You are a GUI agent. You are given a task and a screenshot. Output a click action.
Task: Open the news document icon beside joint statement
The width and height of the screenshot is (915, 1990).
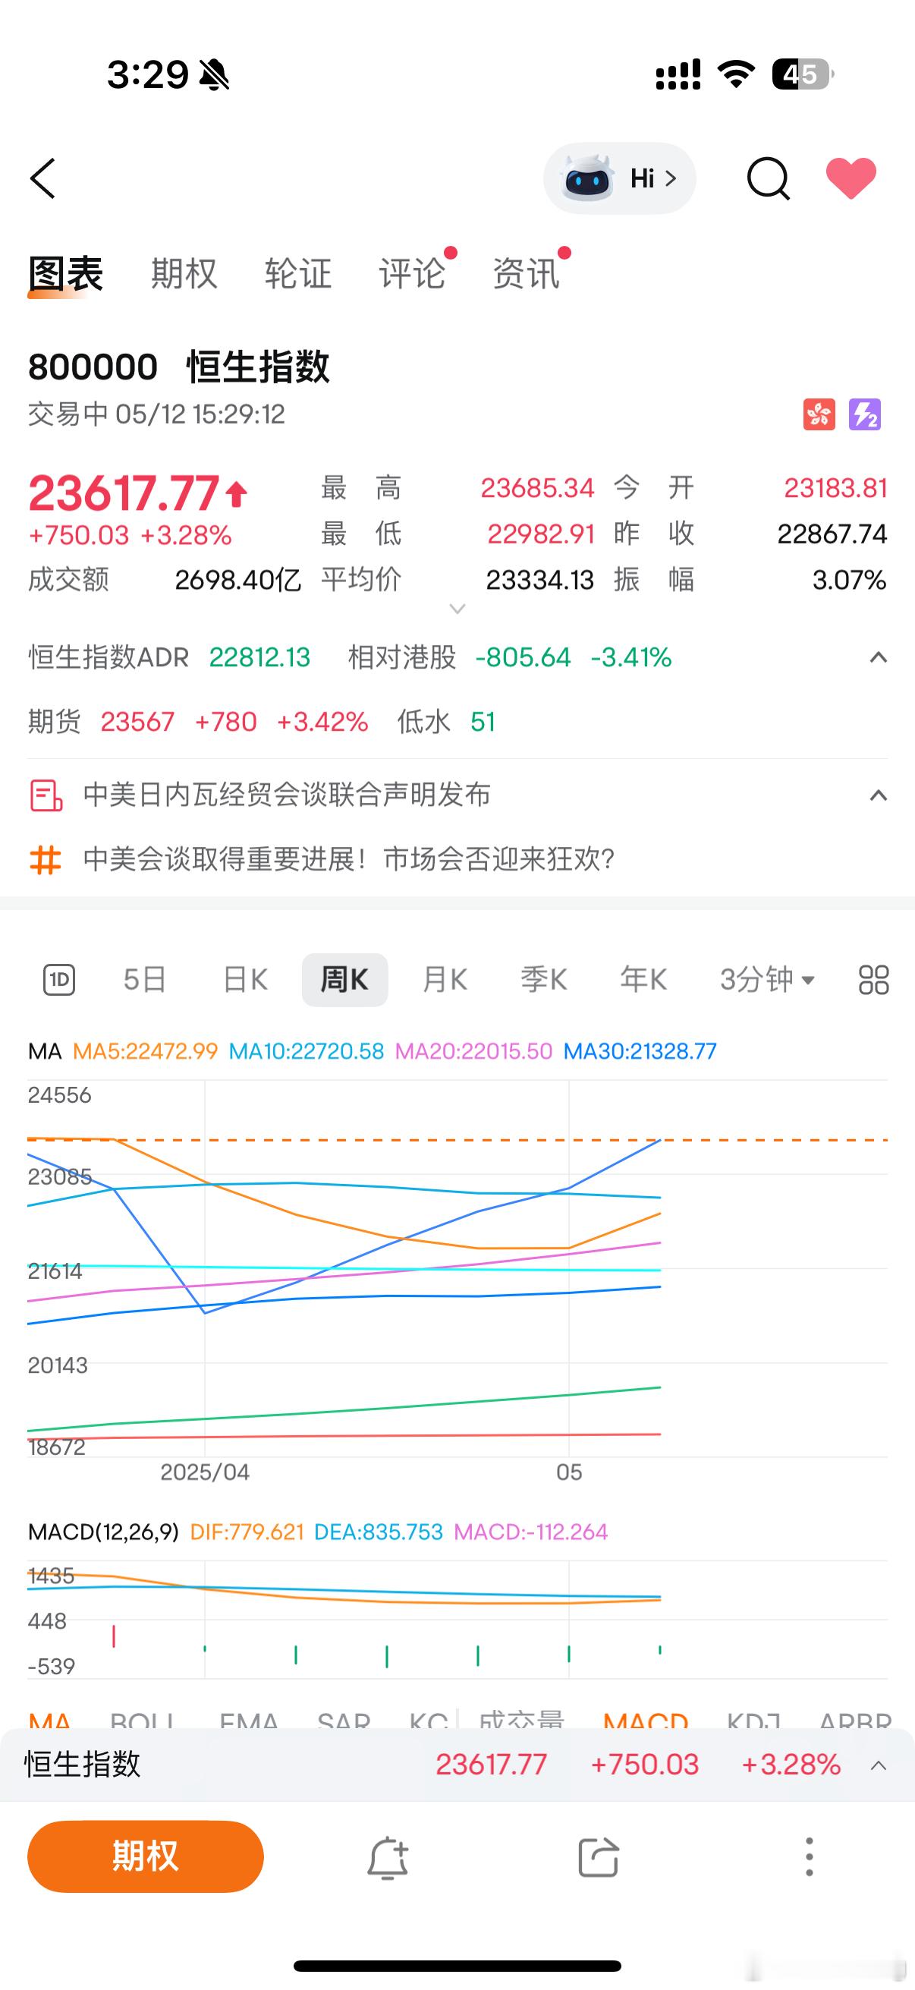46,795
